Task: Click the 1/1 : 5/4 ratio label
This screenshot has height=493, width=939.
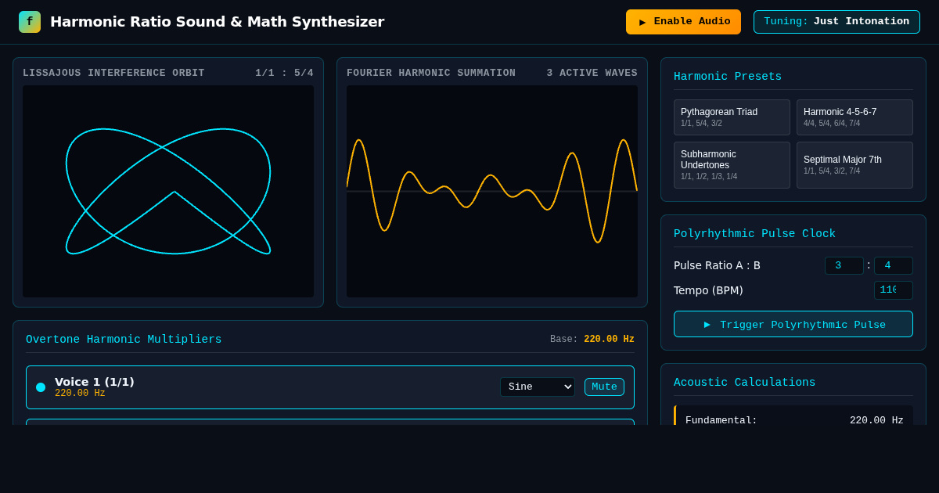Action: [284, 73]
